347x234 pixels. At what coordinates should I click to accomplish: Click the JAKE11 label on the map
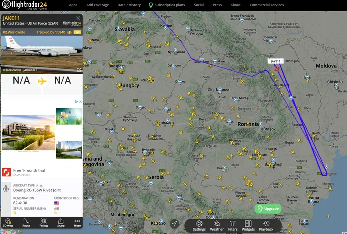tap(275, 61)
